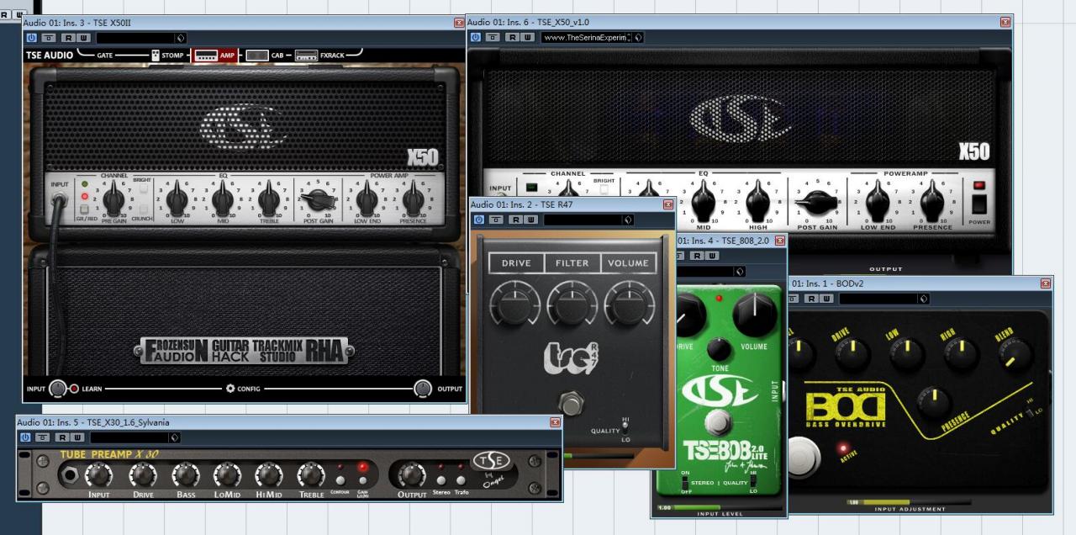The height and width of the screenshot is (535, 1076).
Task: Open preset dropdown in TSE_X50_v1.0 window
Action: click(x=638, y=38)
